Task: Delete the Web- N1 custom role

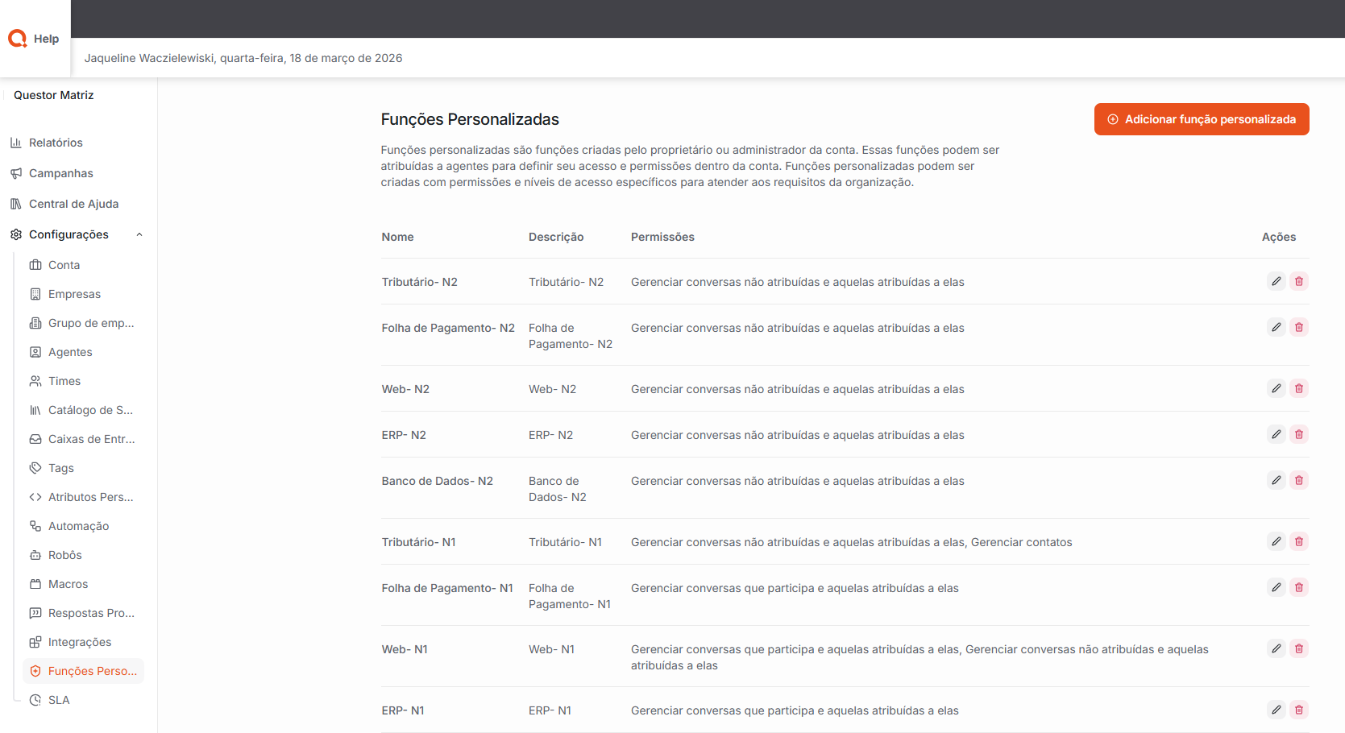Action: [x=1298, y=648]
